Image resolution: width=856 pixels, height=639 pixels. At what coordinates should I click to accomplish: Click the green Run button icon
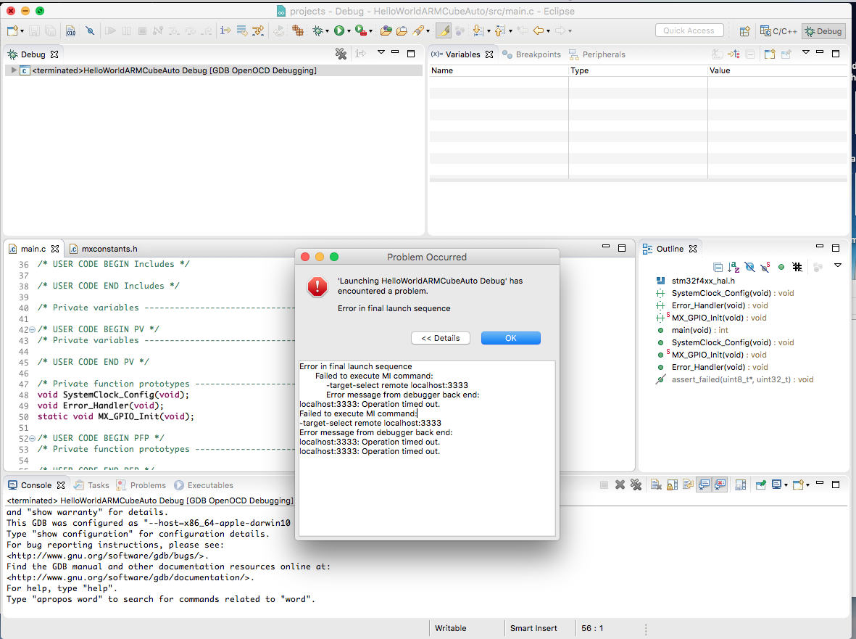pos(339,30)
